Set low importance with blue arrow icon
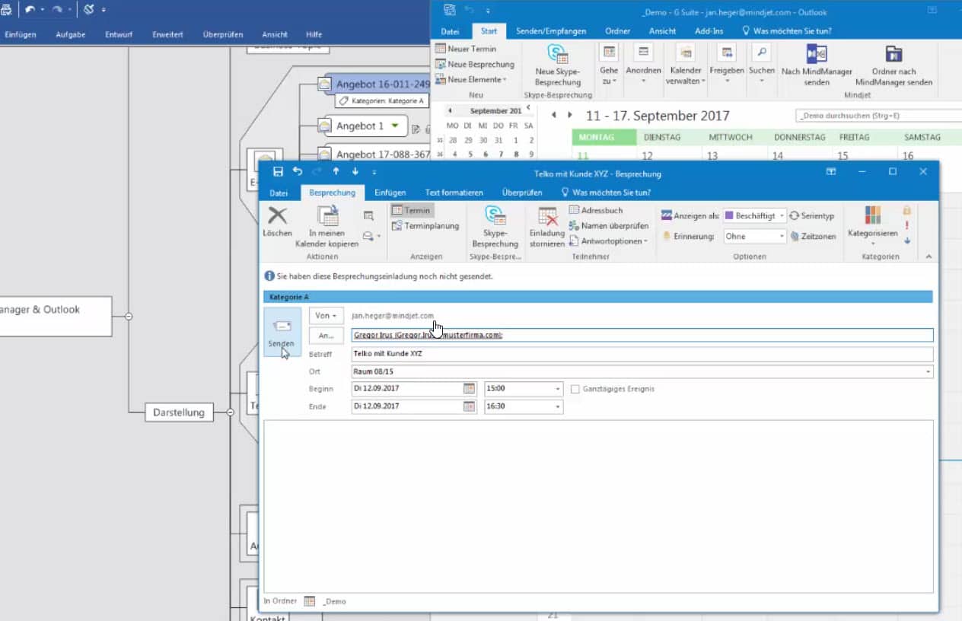 point(906,240)
